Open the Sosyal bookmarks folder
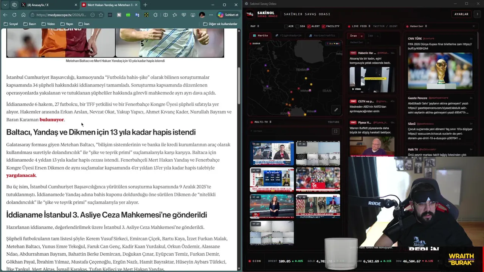The image size is (484, 272). coord(11,24)
